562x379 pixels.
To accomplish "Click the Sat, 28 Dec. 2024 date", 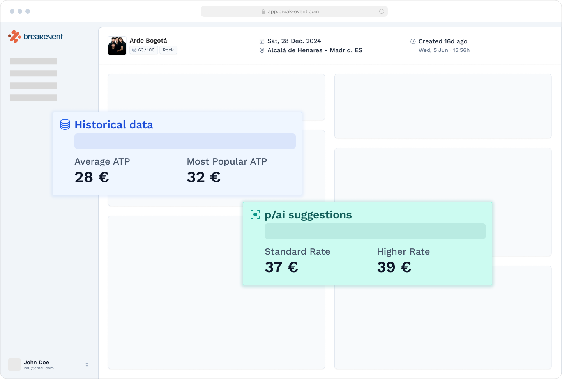I will [x=294, y=41].
